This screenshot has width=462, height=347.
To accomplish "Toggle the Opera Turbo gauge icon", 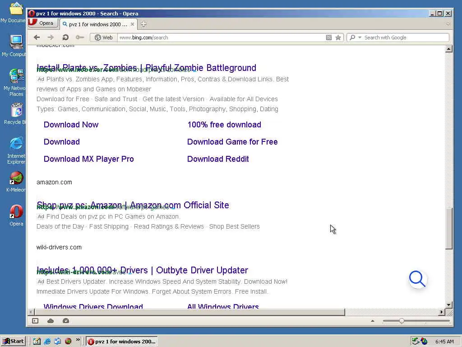I will pos(66,321).
